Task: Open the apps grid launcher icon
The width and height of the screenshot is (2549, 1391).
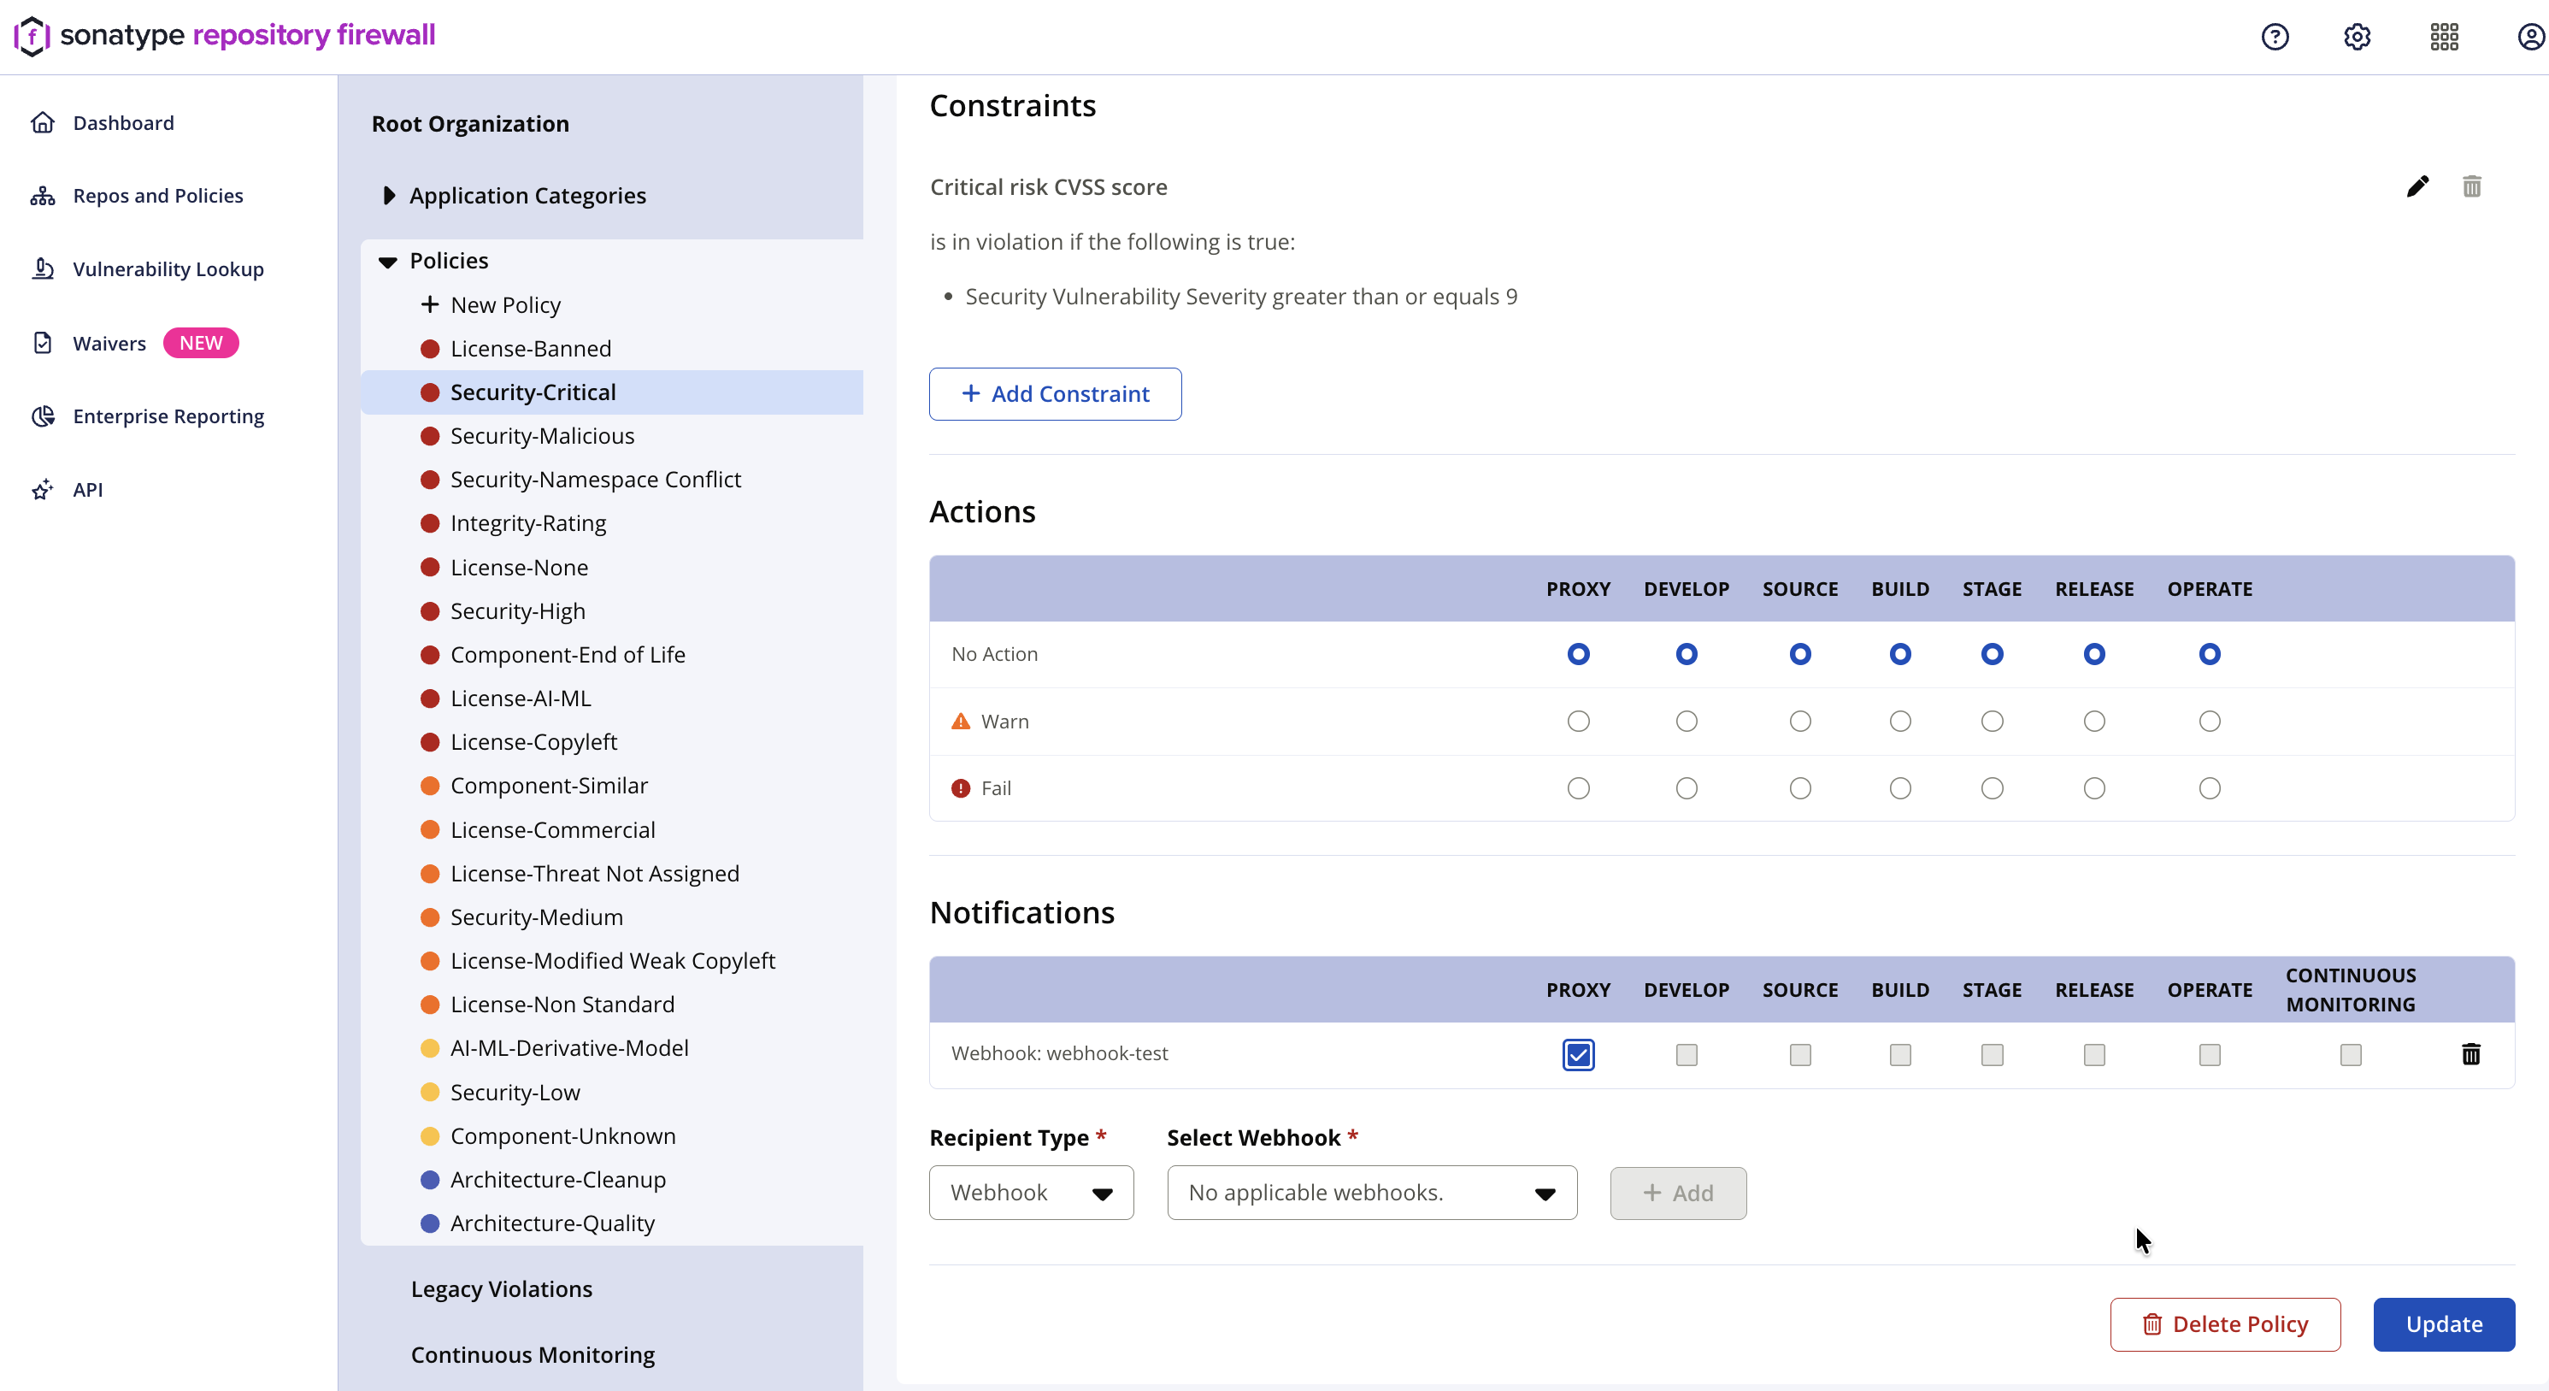Action: (x=2444, y=37)
